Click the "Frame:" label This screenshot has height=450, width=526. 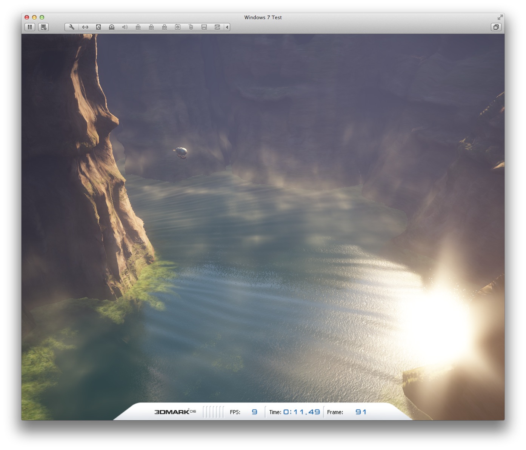click(x=335, y=412)
